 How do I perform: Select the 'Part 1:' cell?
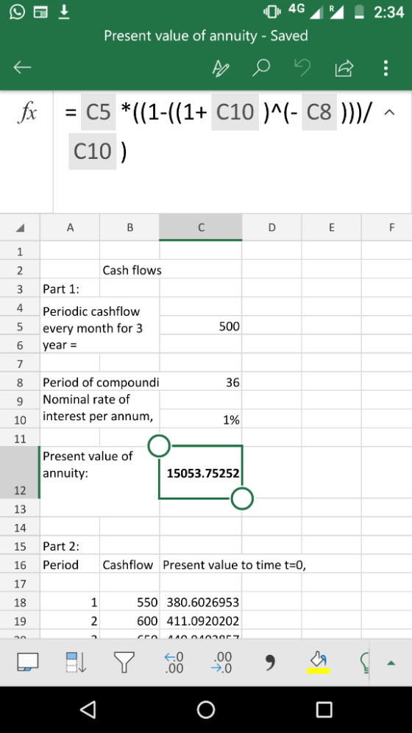click(70, 289)
